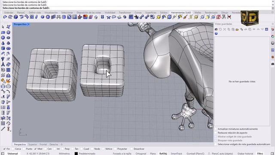
Task: Enable the Cerca object snap
Action: tap(13, 149)
